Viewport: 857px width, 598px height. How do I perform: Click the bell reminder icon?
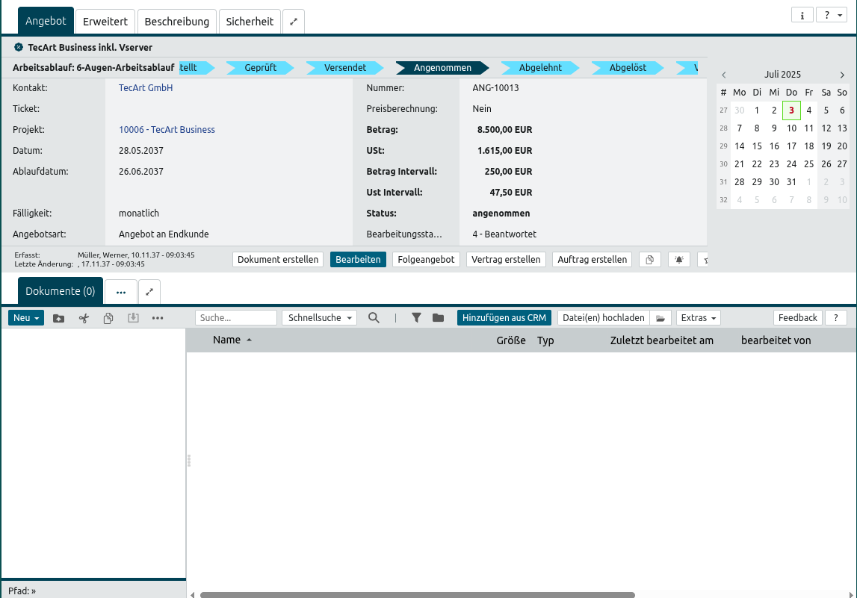pos(679,260)
